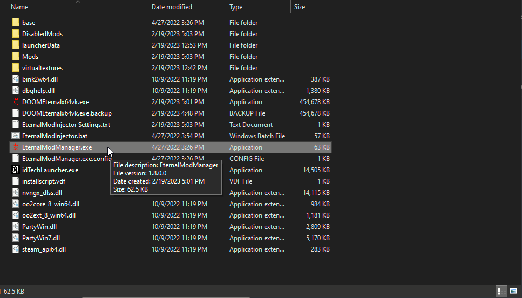Click type label Text Document
Screen dimensions: 522x298
[251, 125]
